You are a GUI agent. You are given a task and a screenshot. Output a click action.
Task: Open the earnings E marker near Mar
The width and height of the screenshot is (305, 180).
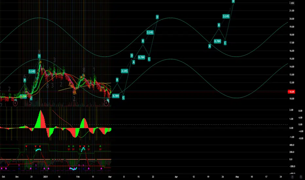coord(106,103)
